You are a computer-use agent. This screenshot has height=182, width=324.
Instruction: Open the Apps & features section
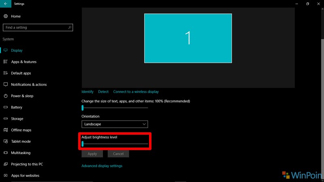coord(24,62)
